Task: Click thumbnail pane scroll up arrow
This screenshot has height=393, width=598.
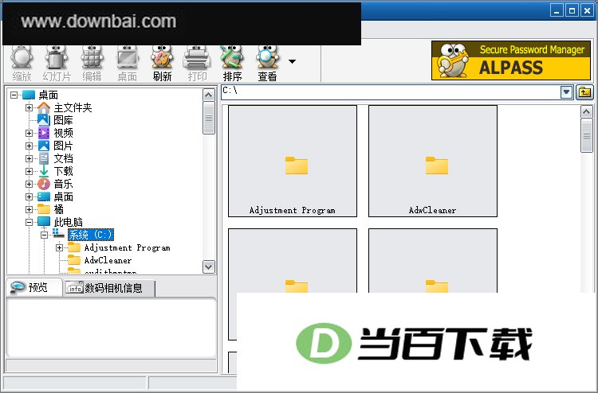Action: click(x=587, y=112)
